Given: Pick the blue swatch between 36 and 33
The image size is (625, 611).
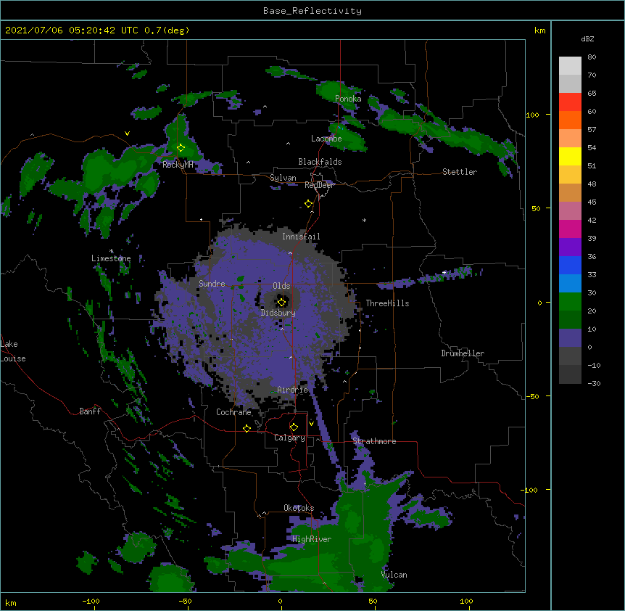Looking at the screenshot, I should [570, 265].
